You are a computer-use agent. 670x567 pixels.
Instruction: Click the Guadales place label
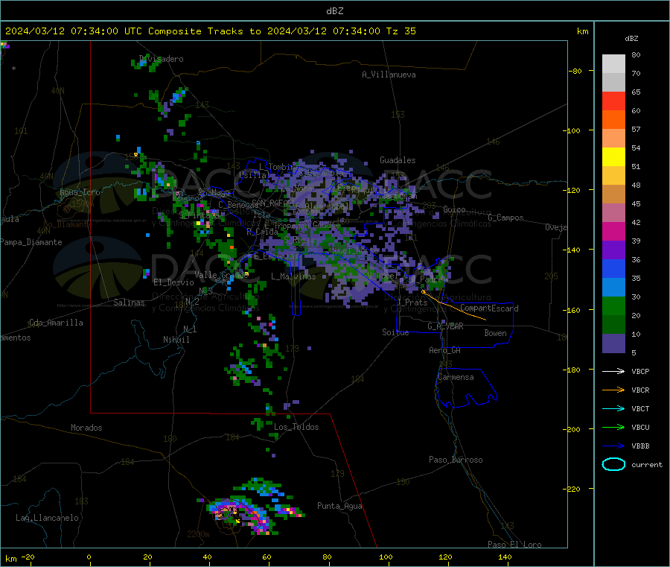click(x=398, y=160)
